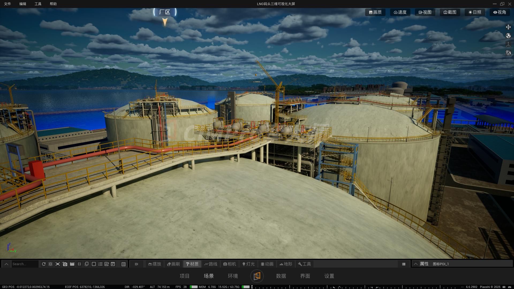Open the 工具 menu in the menu bar

pyautogui.click(x=38, y=4)
